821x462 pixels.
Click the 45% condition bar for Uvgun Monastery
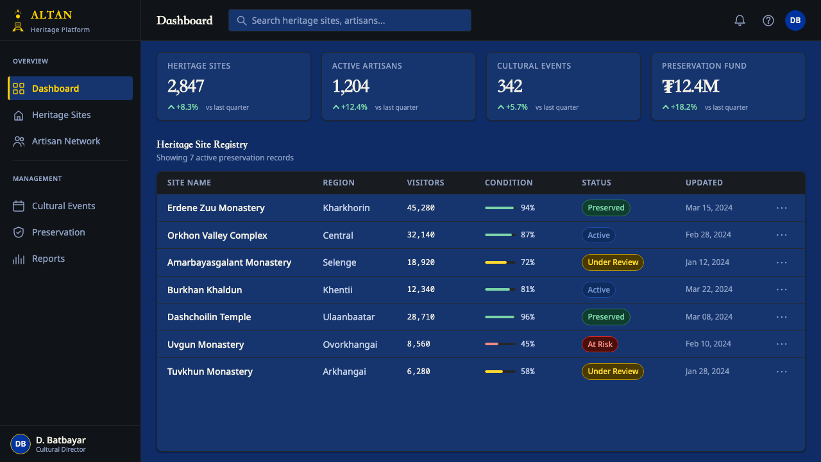pyautogui.click(x=500, y=344)
